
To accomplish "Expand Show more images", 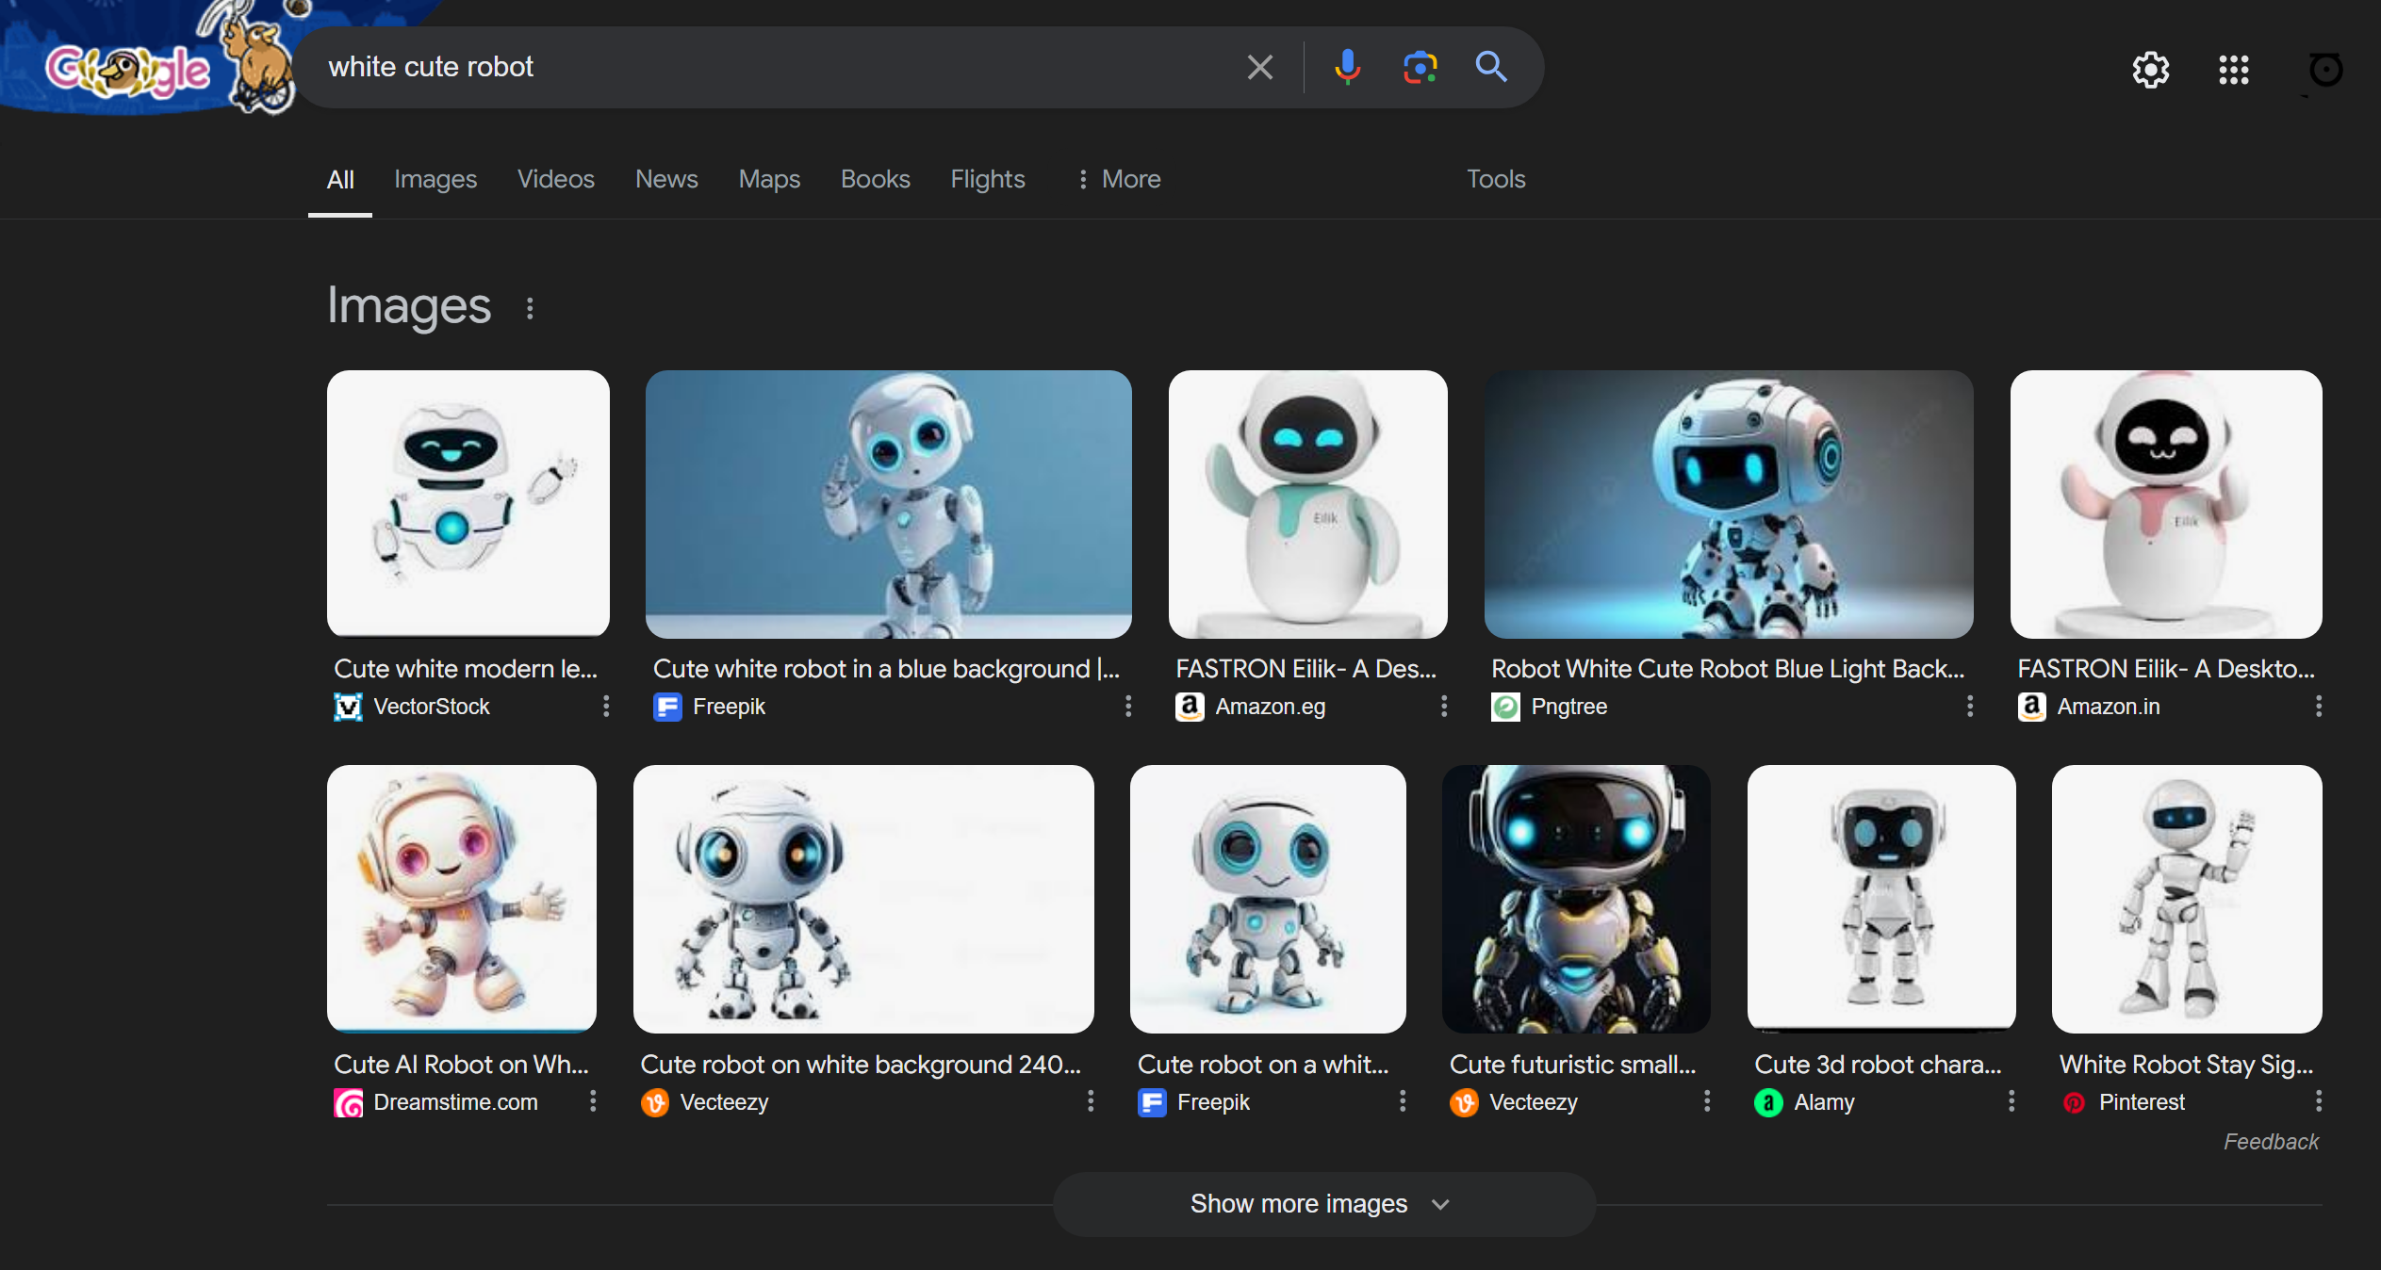I will point(1323,1204).
